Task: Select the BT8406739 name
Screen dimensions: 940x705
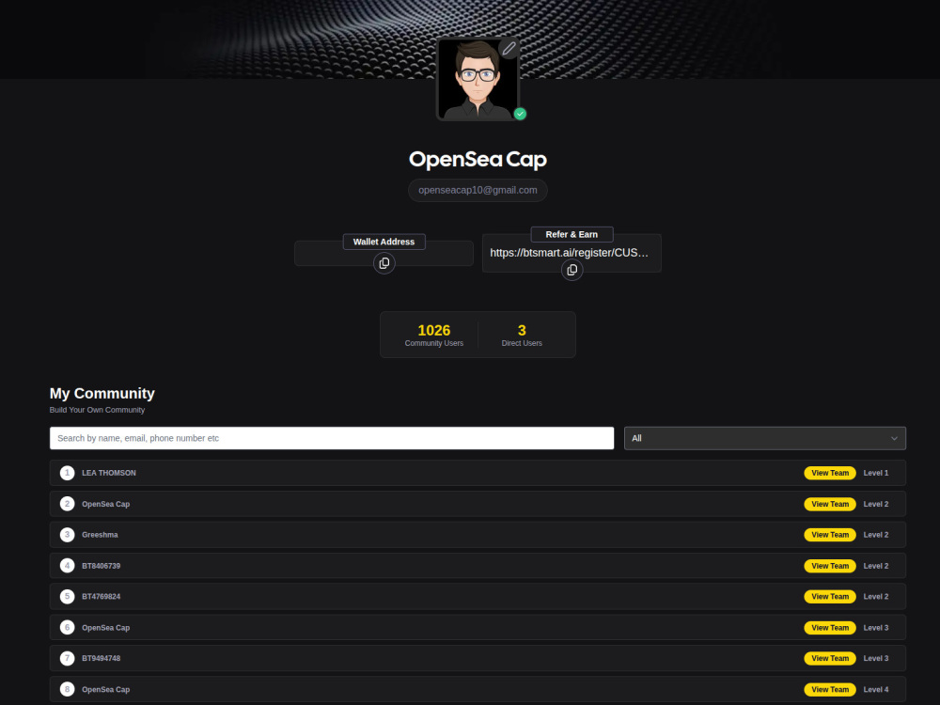Action: point(102,566)
